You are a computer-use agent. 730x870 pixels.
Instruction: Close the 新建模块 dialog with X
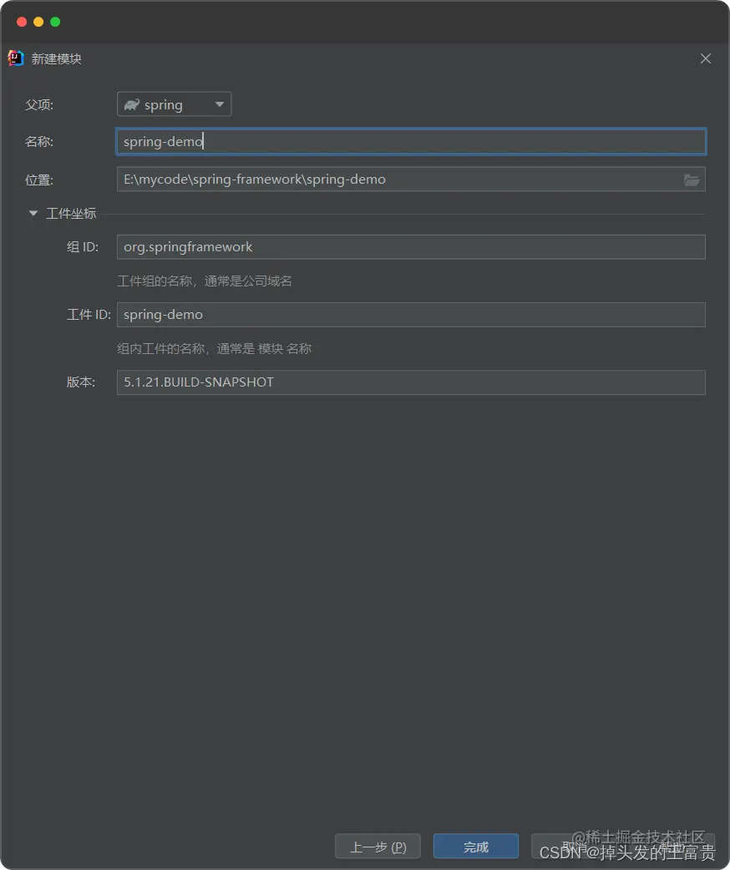tap(706, 58)
